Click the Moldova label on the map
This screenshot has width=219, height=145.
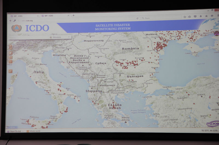tap(151, 34)
